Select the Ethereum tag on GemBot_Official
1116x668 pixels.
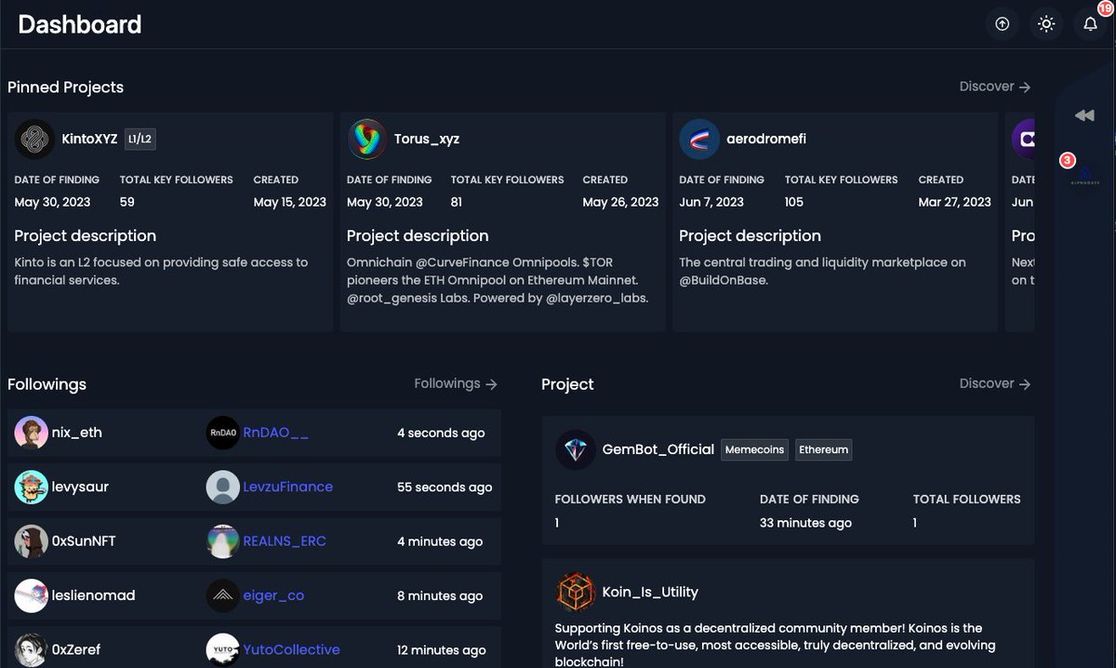(823, 449)
